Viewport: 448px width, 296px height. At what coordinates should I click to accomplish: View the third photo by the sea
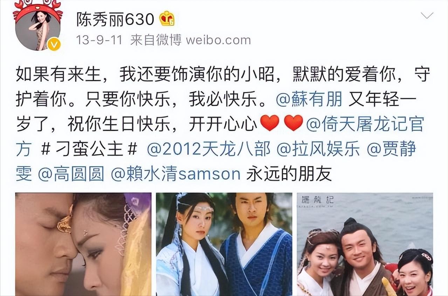(x=365, y=244)
